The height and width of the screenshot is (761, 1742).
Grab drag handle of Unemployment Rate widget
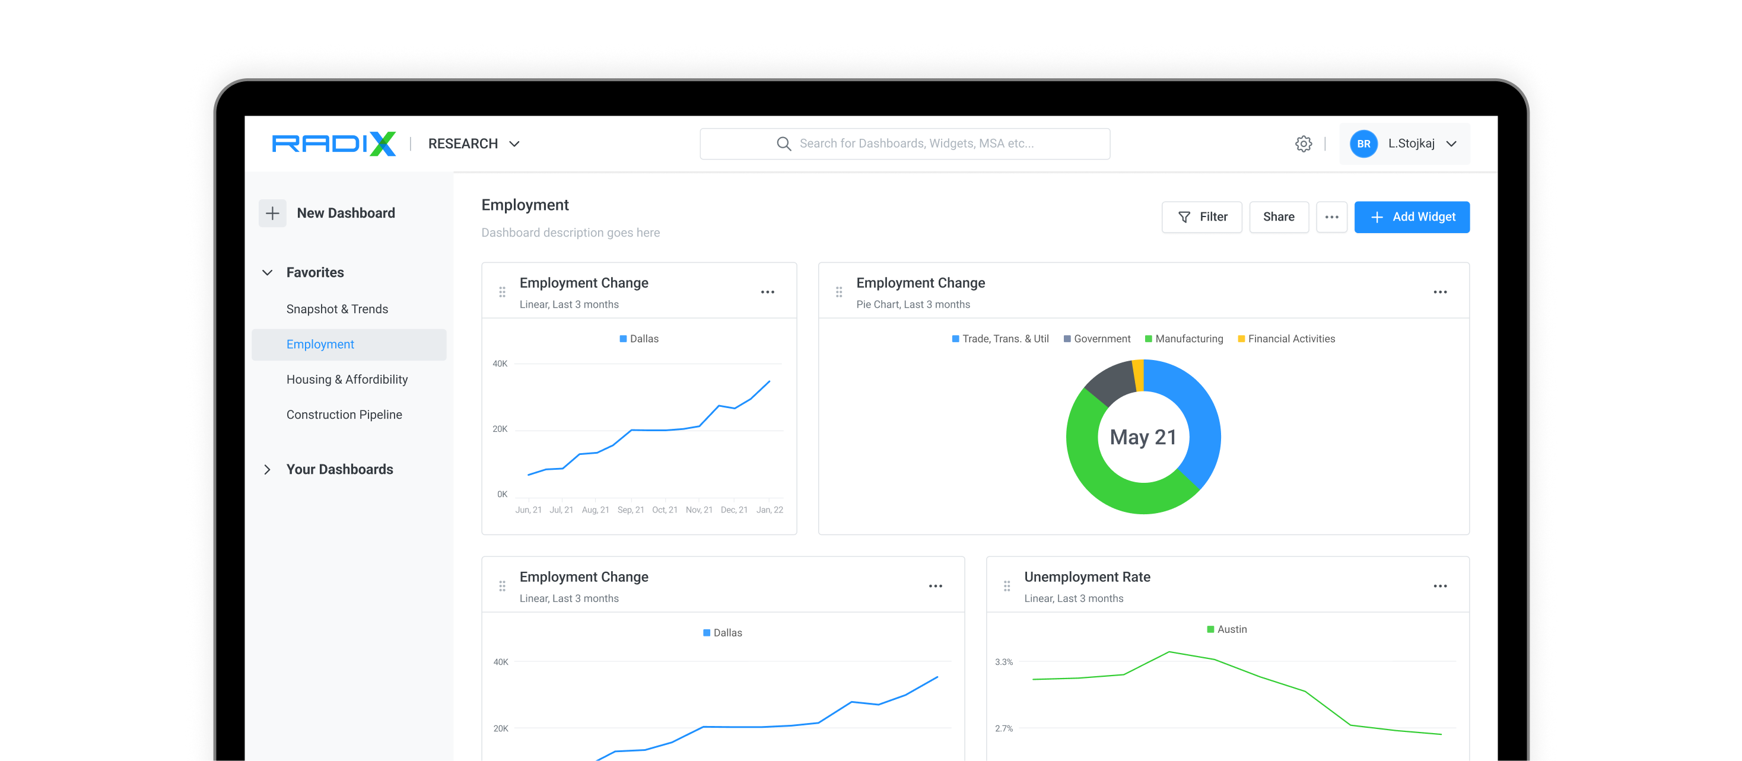pos(1006,586)
